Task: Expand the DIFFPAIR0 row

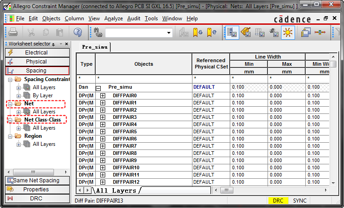Action: (103, 96)
